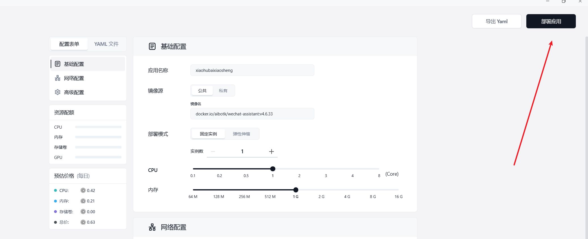
Task: Choose 私有 image source
Action: pyautogui.click(x=223, y=91)
